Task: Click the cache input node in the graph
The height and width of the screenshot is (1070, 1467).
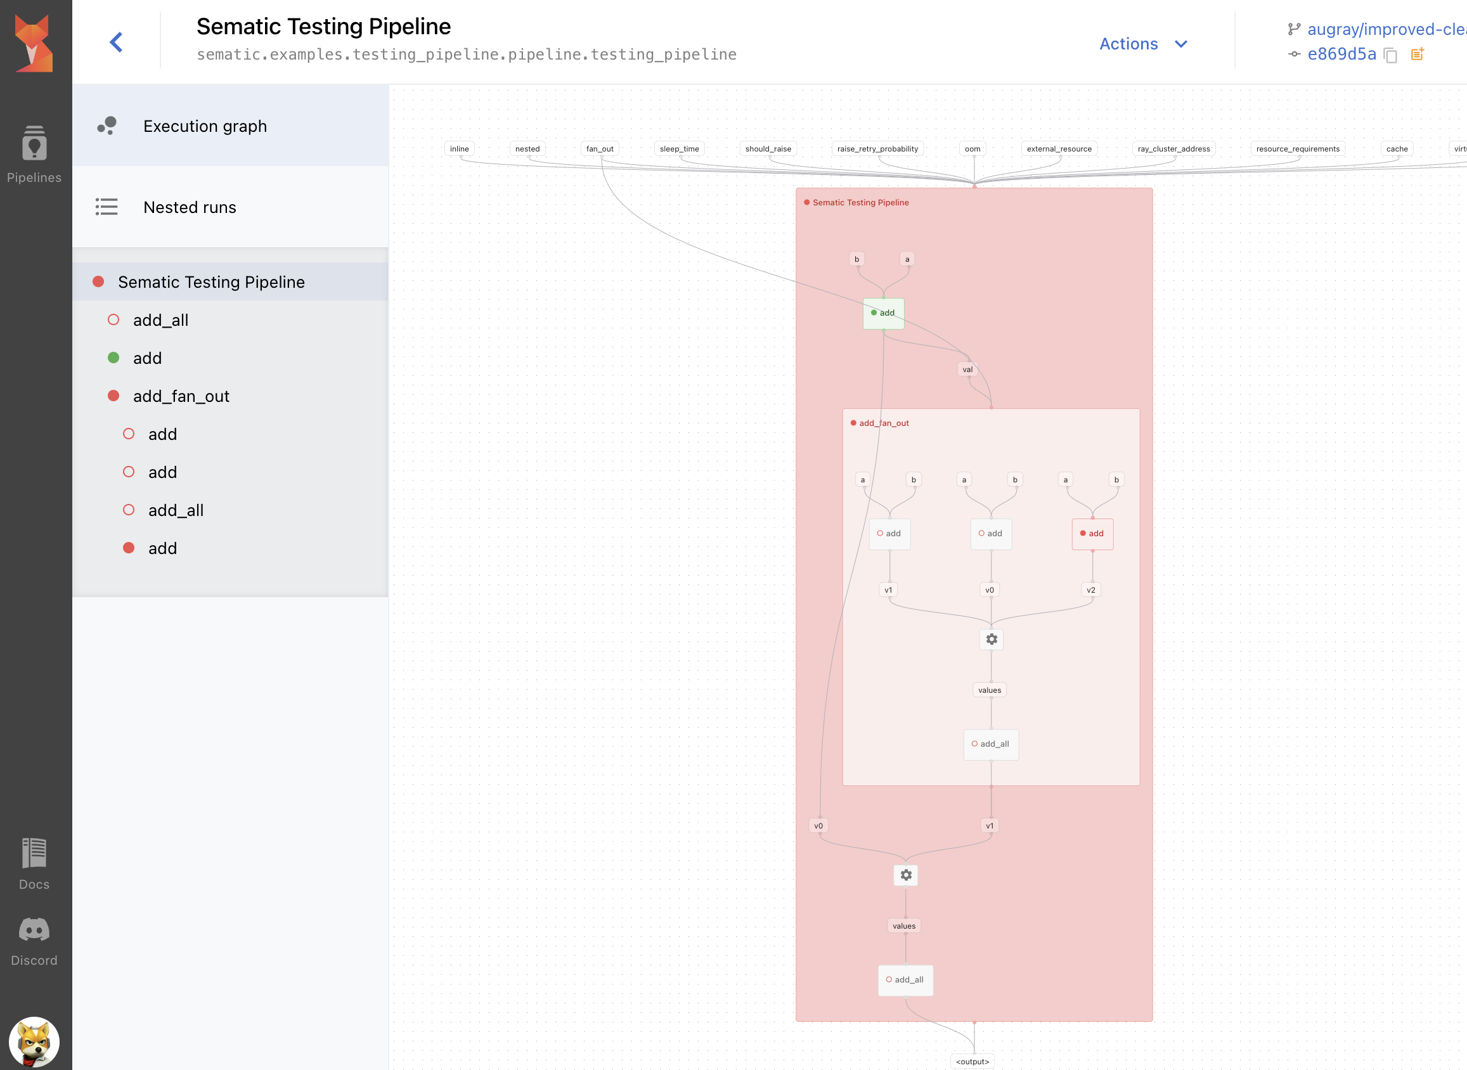Action: pos(1397,148)
